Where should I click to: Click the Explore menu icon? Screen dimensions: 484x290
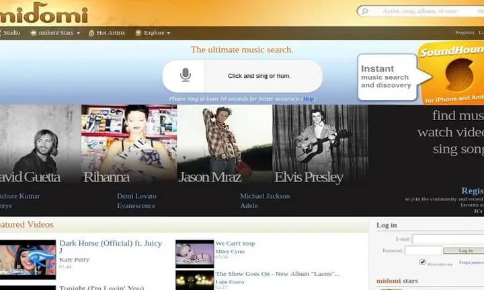[x=138, y=33]
